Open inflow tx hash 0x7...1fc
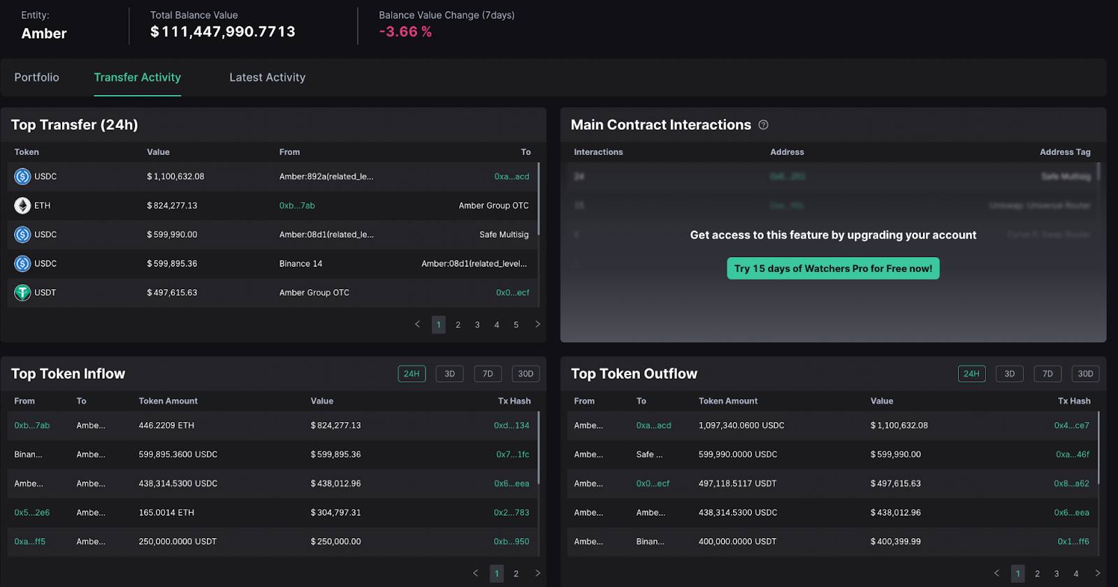This screenshot has height=587, width=1118. (x=513, y=454)
